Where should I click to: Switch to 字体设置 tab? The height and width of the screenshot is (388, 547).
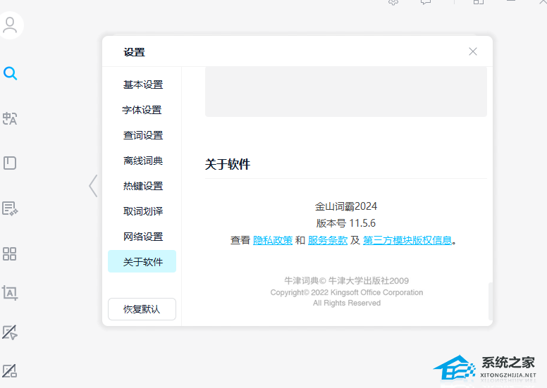(x=142, y=110)
